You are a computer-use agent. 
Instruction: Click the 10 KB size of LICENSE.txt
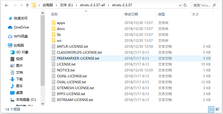tap(206, 64)
